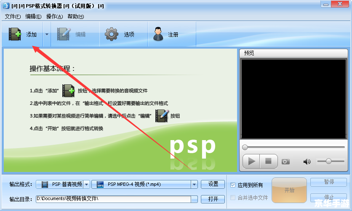Click the 打开 output folder button

tap(213, 199)
